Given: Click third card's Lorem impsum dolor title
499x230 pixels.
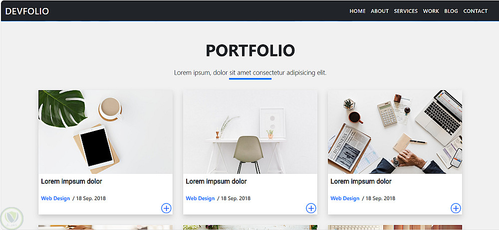Looking at the screenshot, I should pyautogui.click(x=361, y=182).
